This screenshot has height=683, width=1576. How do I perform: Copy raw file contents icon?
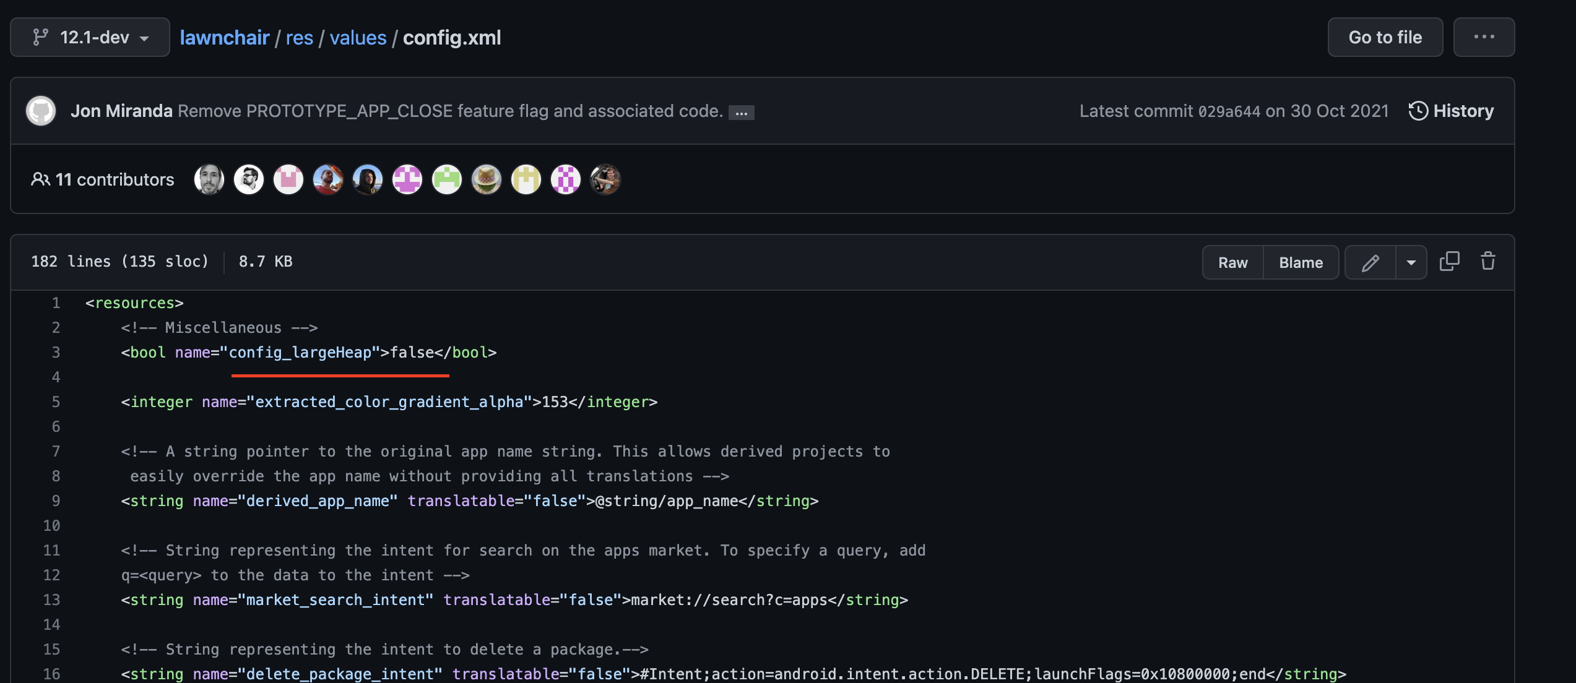[x=1449, y=262]
